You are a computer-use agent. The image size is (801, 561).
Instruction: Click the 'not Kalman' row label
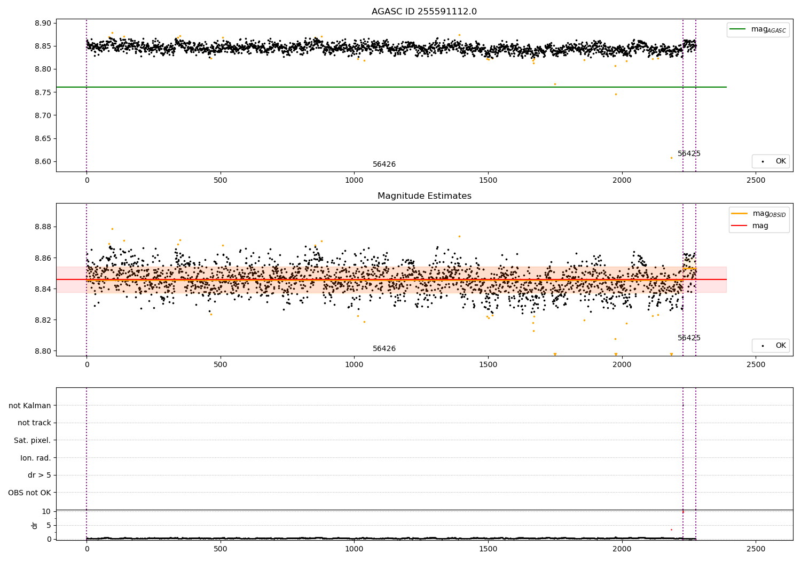tap(30, 406)
